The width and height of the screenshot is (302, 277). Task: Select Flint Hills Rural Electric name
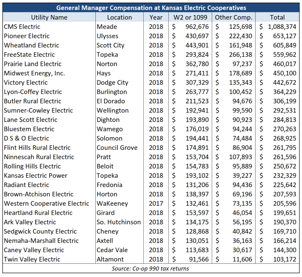tap(37, 148)
